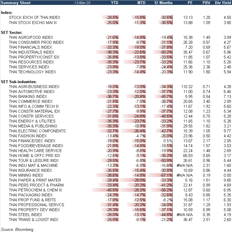
Task: Select THAI PROPERTY DEV INDEX label
Action: (34, 210)
